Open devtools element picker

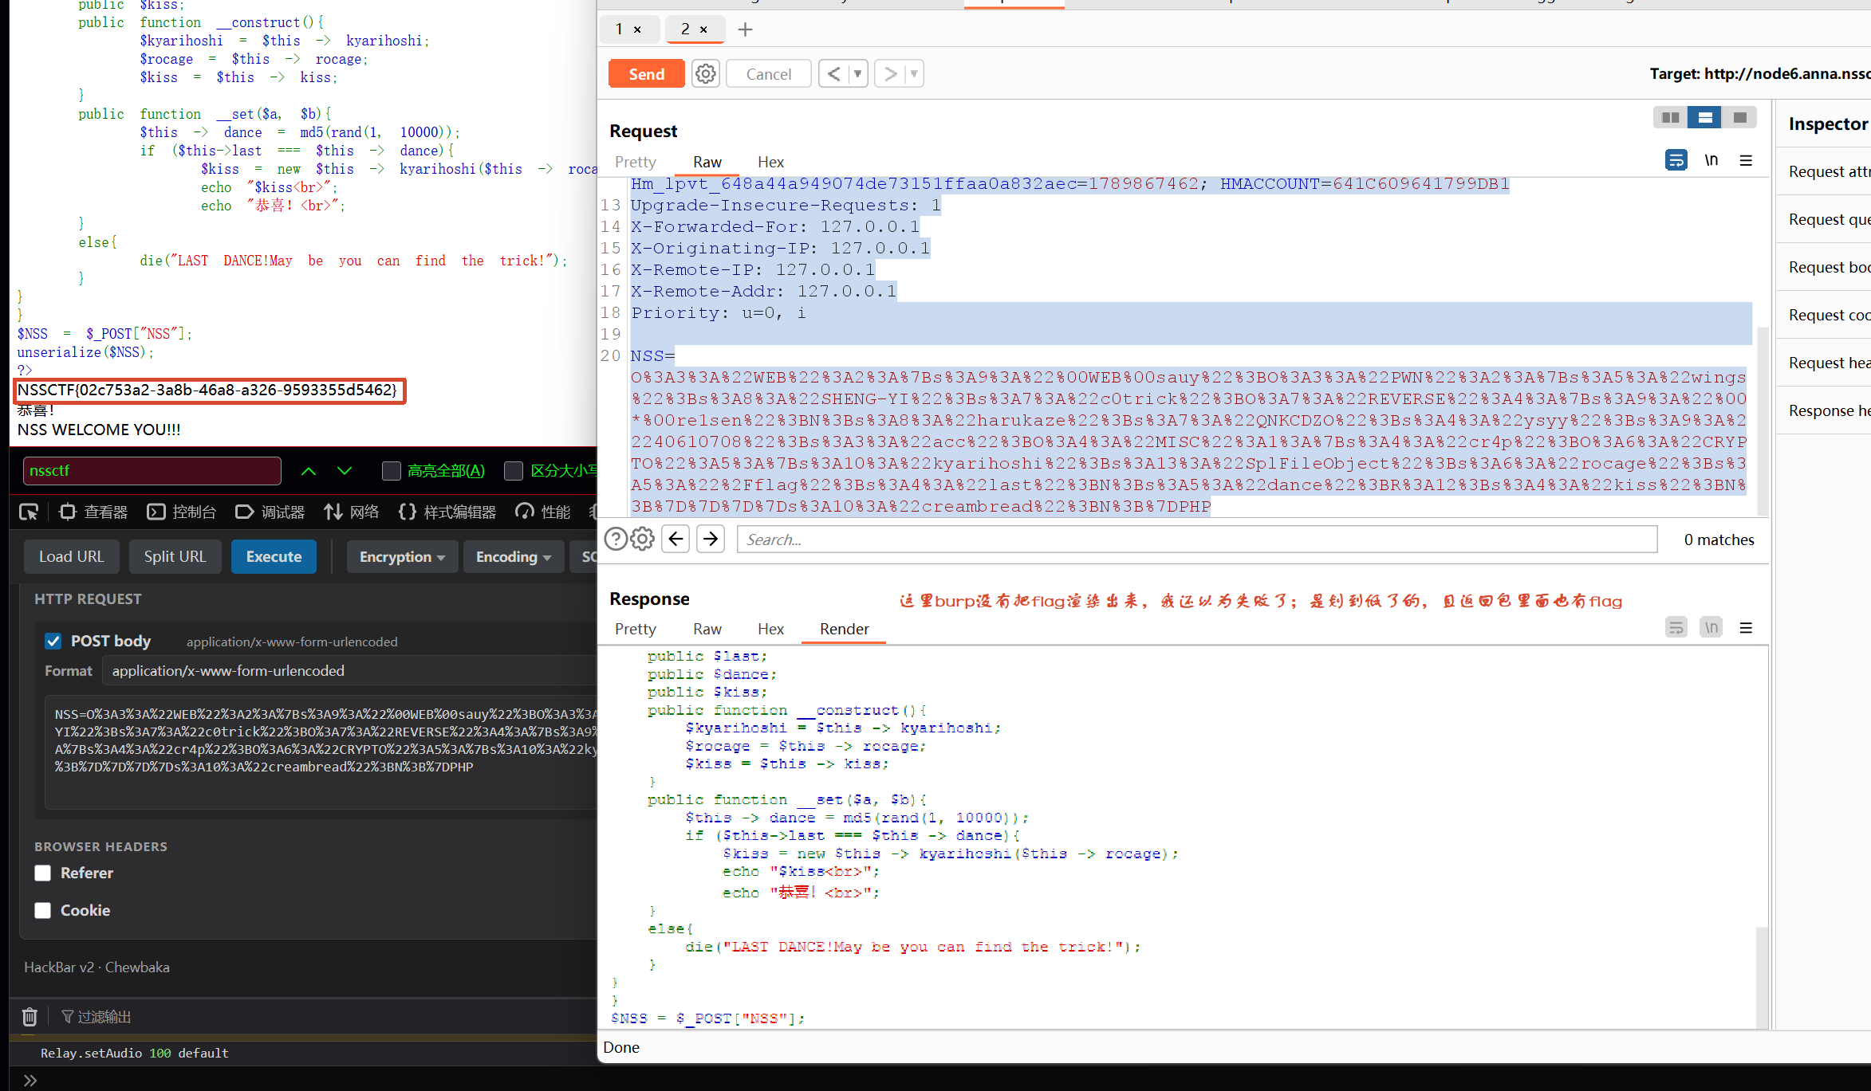coord(29,512)
